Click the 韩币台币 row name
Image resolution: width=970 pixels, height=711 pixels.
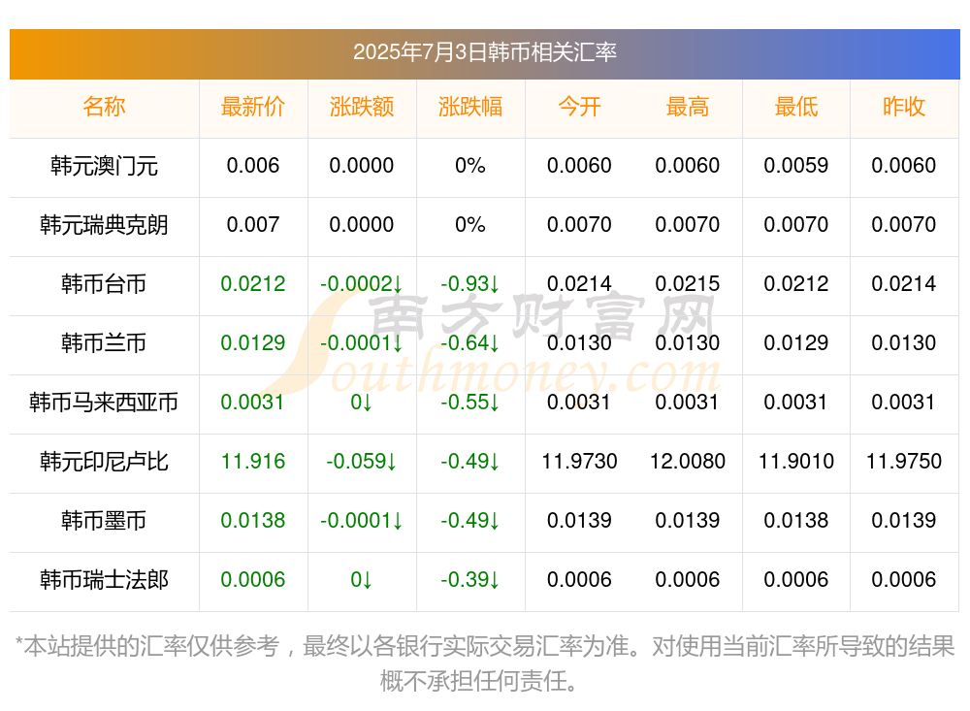tap(104, 284)
